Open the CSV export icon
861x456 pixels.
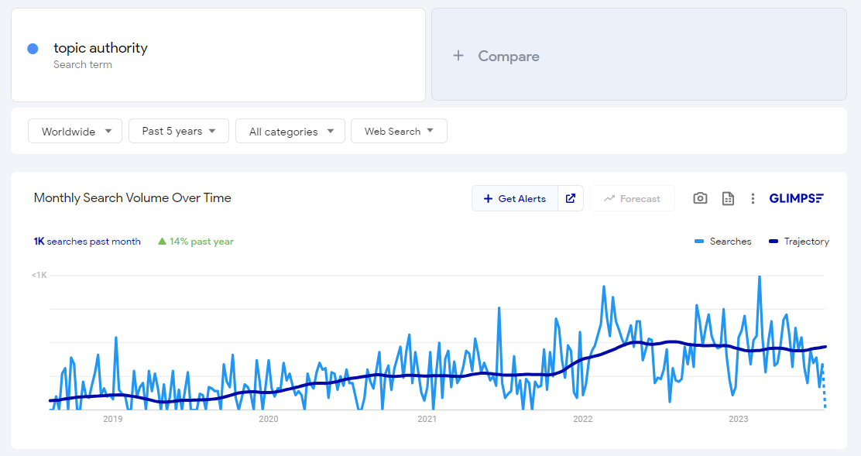(x=728, y=198)
